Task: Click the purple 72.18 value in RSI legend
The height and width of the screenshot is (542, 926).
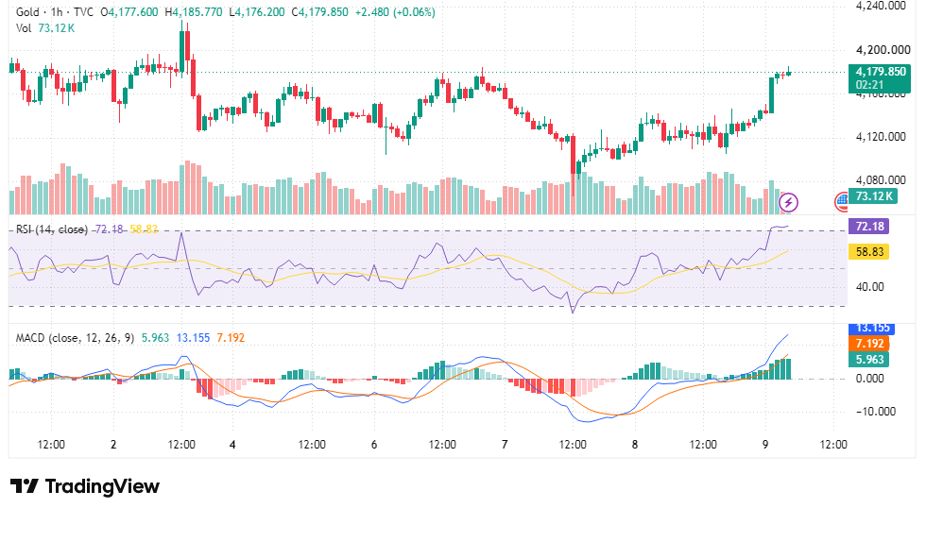Action: 110,229
